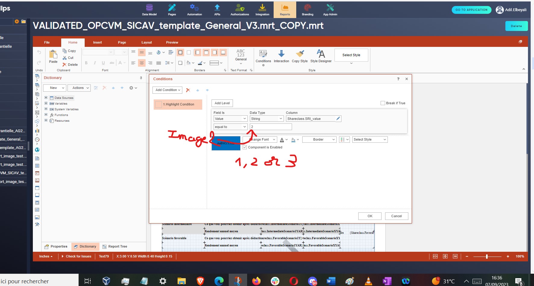Image resolution: width=534 pixels, height=286 pixels.
Task: Toggle the Highlight Condition checkbox
Action: tap(159, 104)
